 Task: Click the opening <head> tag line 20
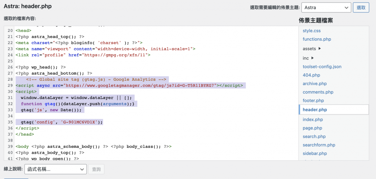(23, 30)
